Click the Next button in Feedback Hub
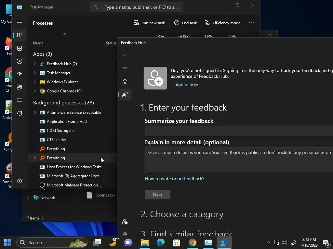The width and height of the screenshot is (333, 249). (158, 195)
